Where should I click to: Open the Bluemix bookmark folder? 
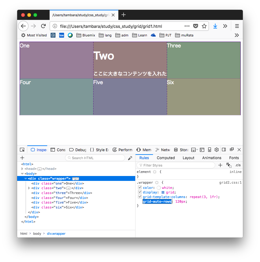(86, 35)
